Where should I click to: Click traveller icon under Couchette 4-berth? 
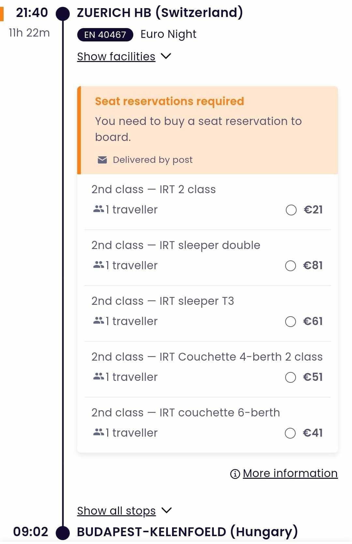[x=98, y=377]
